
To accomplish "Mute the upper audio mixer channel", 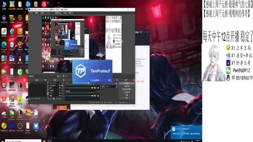I will (x=95, y=88).
